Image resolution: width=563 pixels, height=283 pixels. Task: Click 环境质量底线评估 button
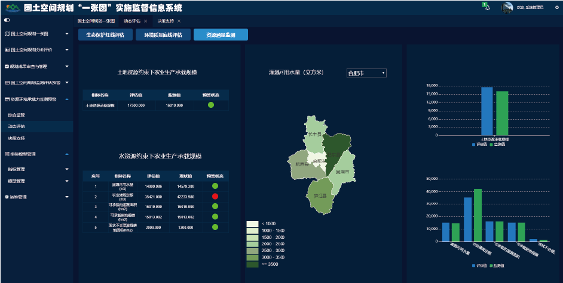(x=163, y=35)
